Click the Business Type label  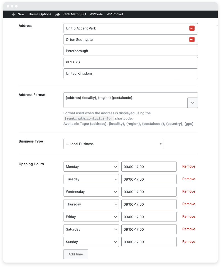click(31, 141)
